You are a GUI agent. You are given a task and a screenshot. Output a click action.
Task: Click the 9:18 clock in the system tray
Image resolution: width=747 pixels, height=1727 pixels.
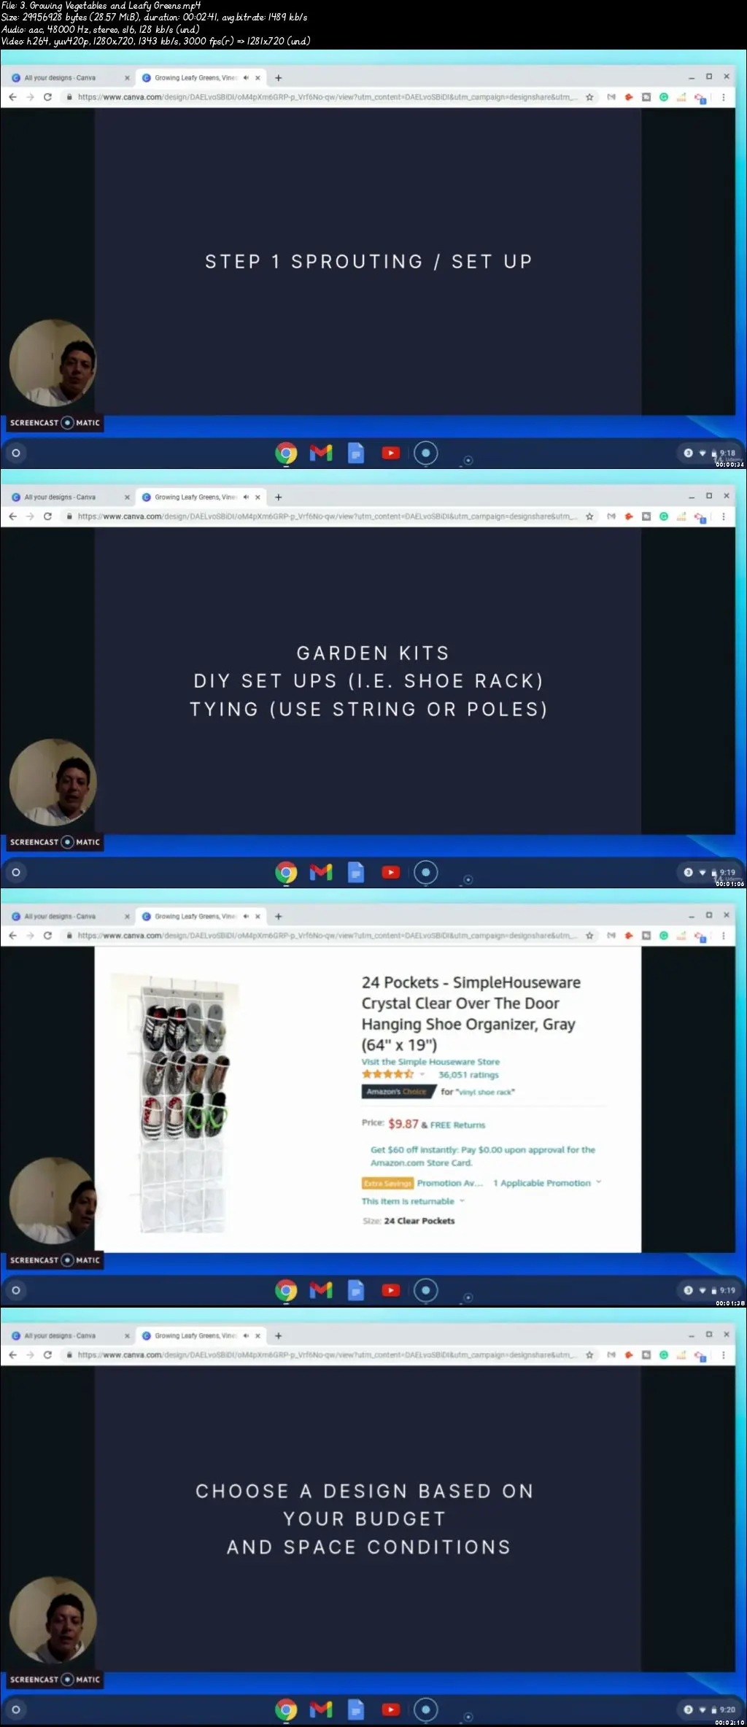click(727, 454)
